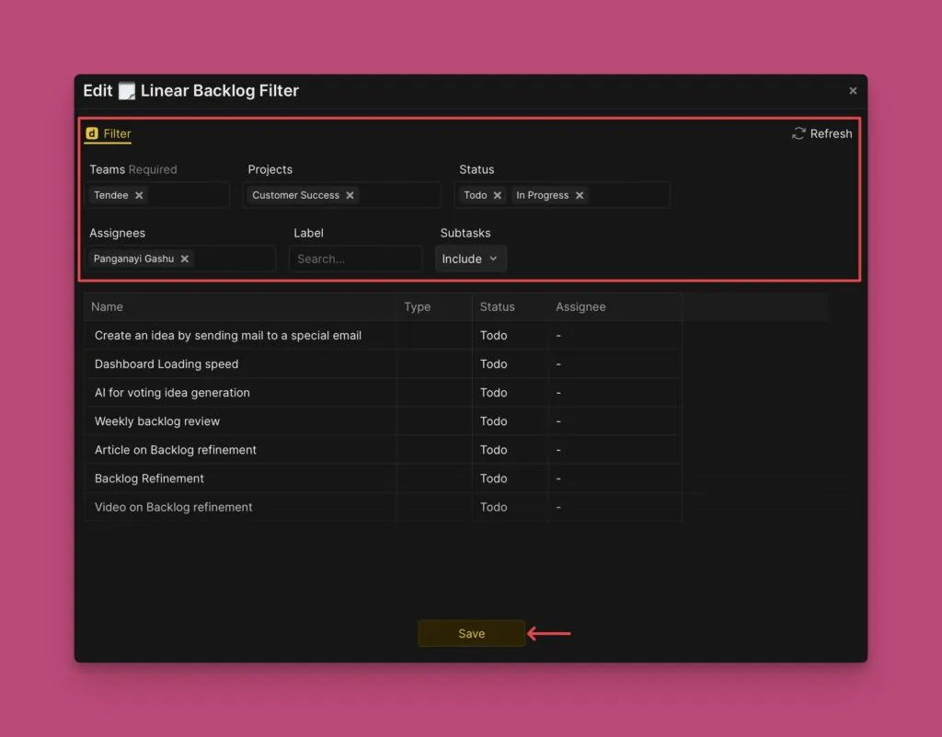
Task: Open the Teams selection field
Action: click(x=187, y=195)
